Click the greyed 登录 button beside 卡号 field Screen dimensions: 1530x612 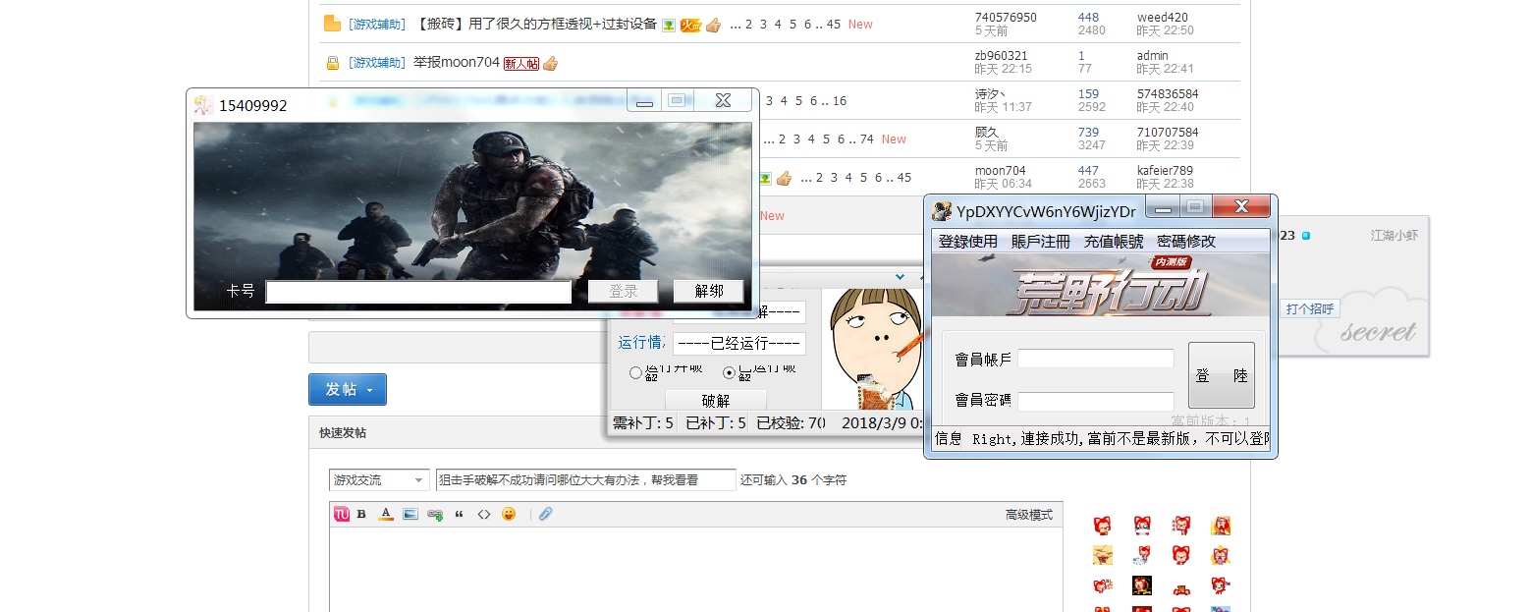click(x=623, y=292)
